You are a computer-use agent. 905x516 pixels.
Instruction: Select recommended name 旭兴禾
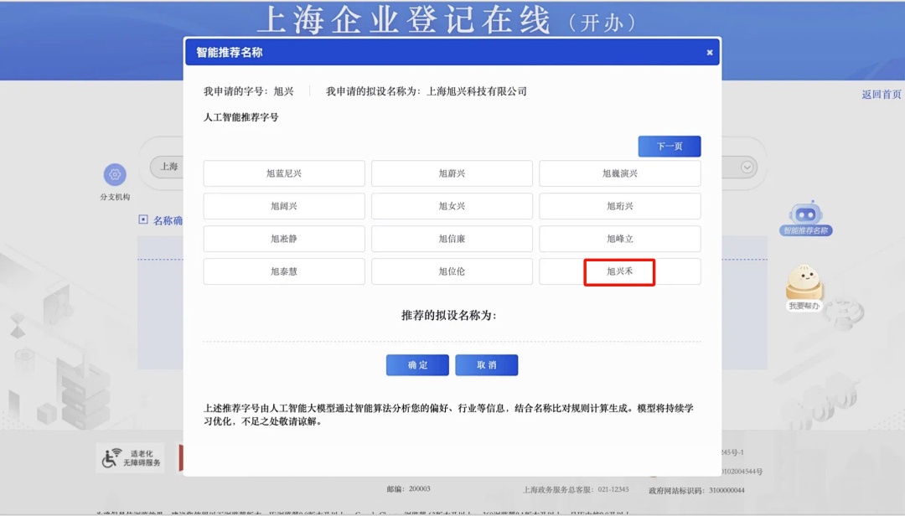[619, 271]
